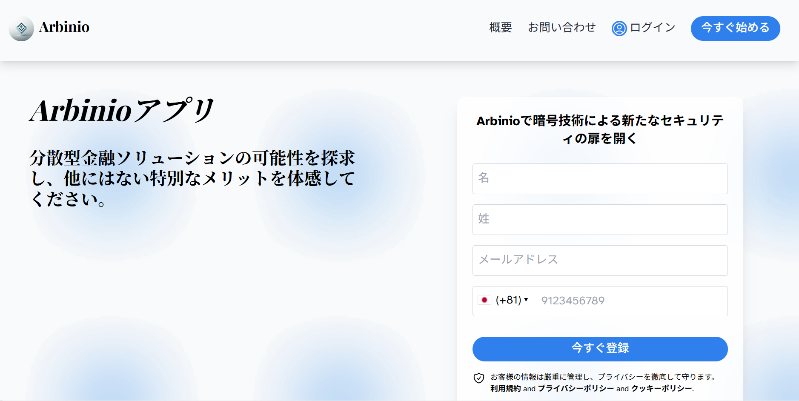
Task: Open the ログイン text link
Action: coord(652,28)
